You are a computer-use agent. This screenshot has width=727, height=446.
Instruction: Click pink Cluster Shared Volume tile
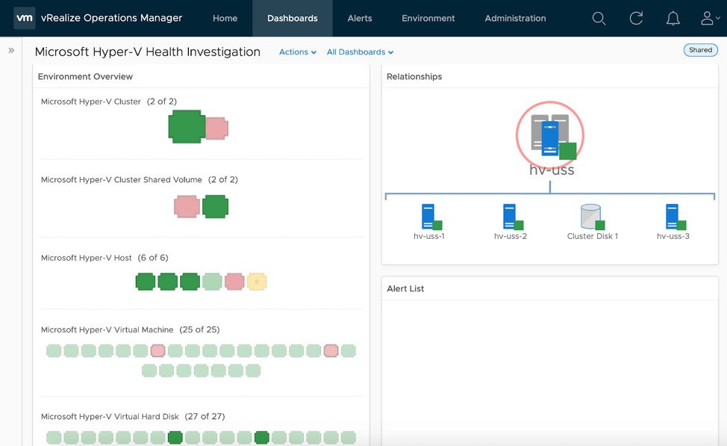[x=187, y=206]
